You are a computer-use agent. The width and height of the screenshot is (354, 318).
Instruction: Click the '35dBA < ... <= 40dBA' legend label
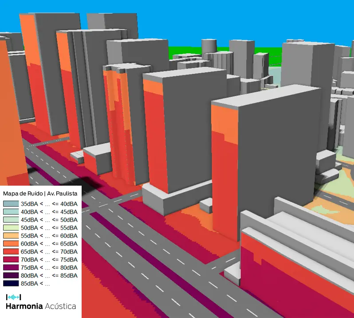(x=49, y=203)
